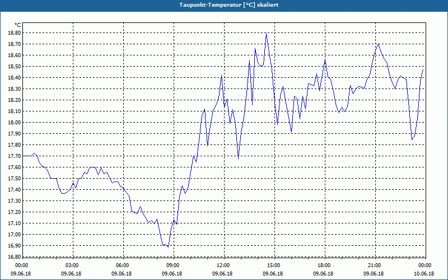The width and height of the screenshot is (448, 280).
Task: Click the "10.06.18" date label
Action: (x=424, y=274)
